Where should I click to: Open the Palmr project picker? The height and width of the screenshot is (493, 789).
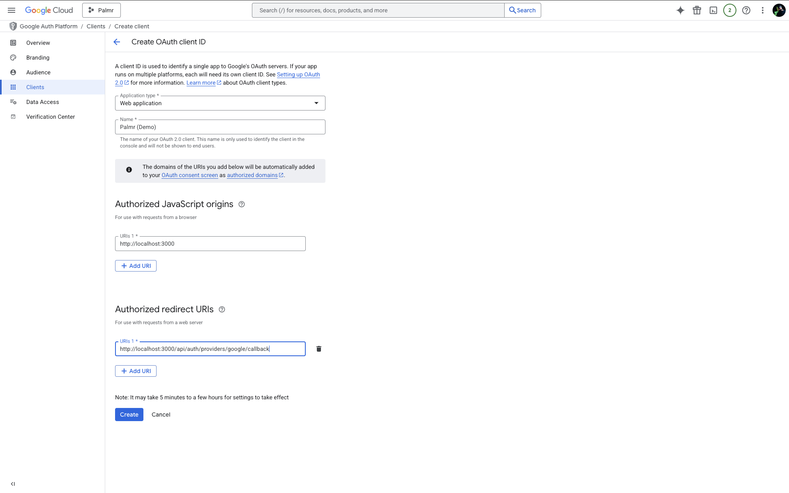click(x=102, y=10)
